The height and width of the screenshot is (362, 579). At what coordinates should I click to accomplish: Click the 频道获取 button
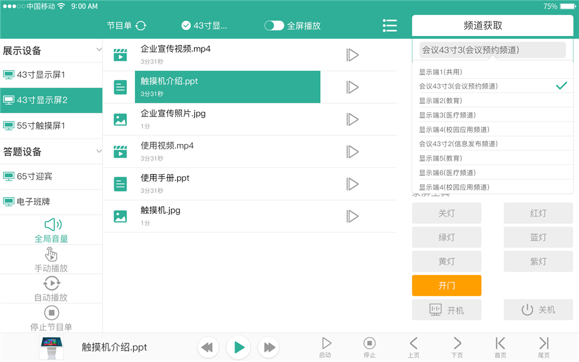(x=492, y=25)
